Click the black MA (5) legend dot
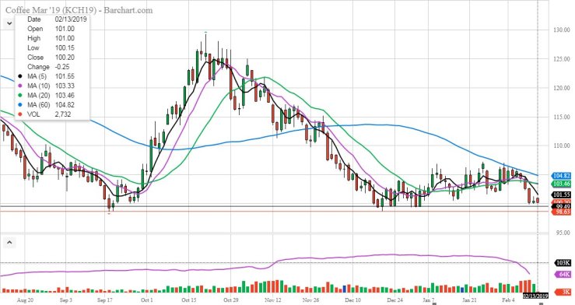The image size is (575, 305). coord(20,76)
